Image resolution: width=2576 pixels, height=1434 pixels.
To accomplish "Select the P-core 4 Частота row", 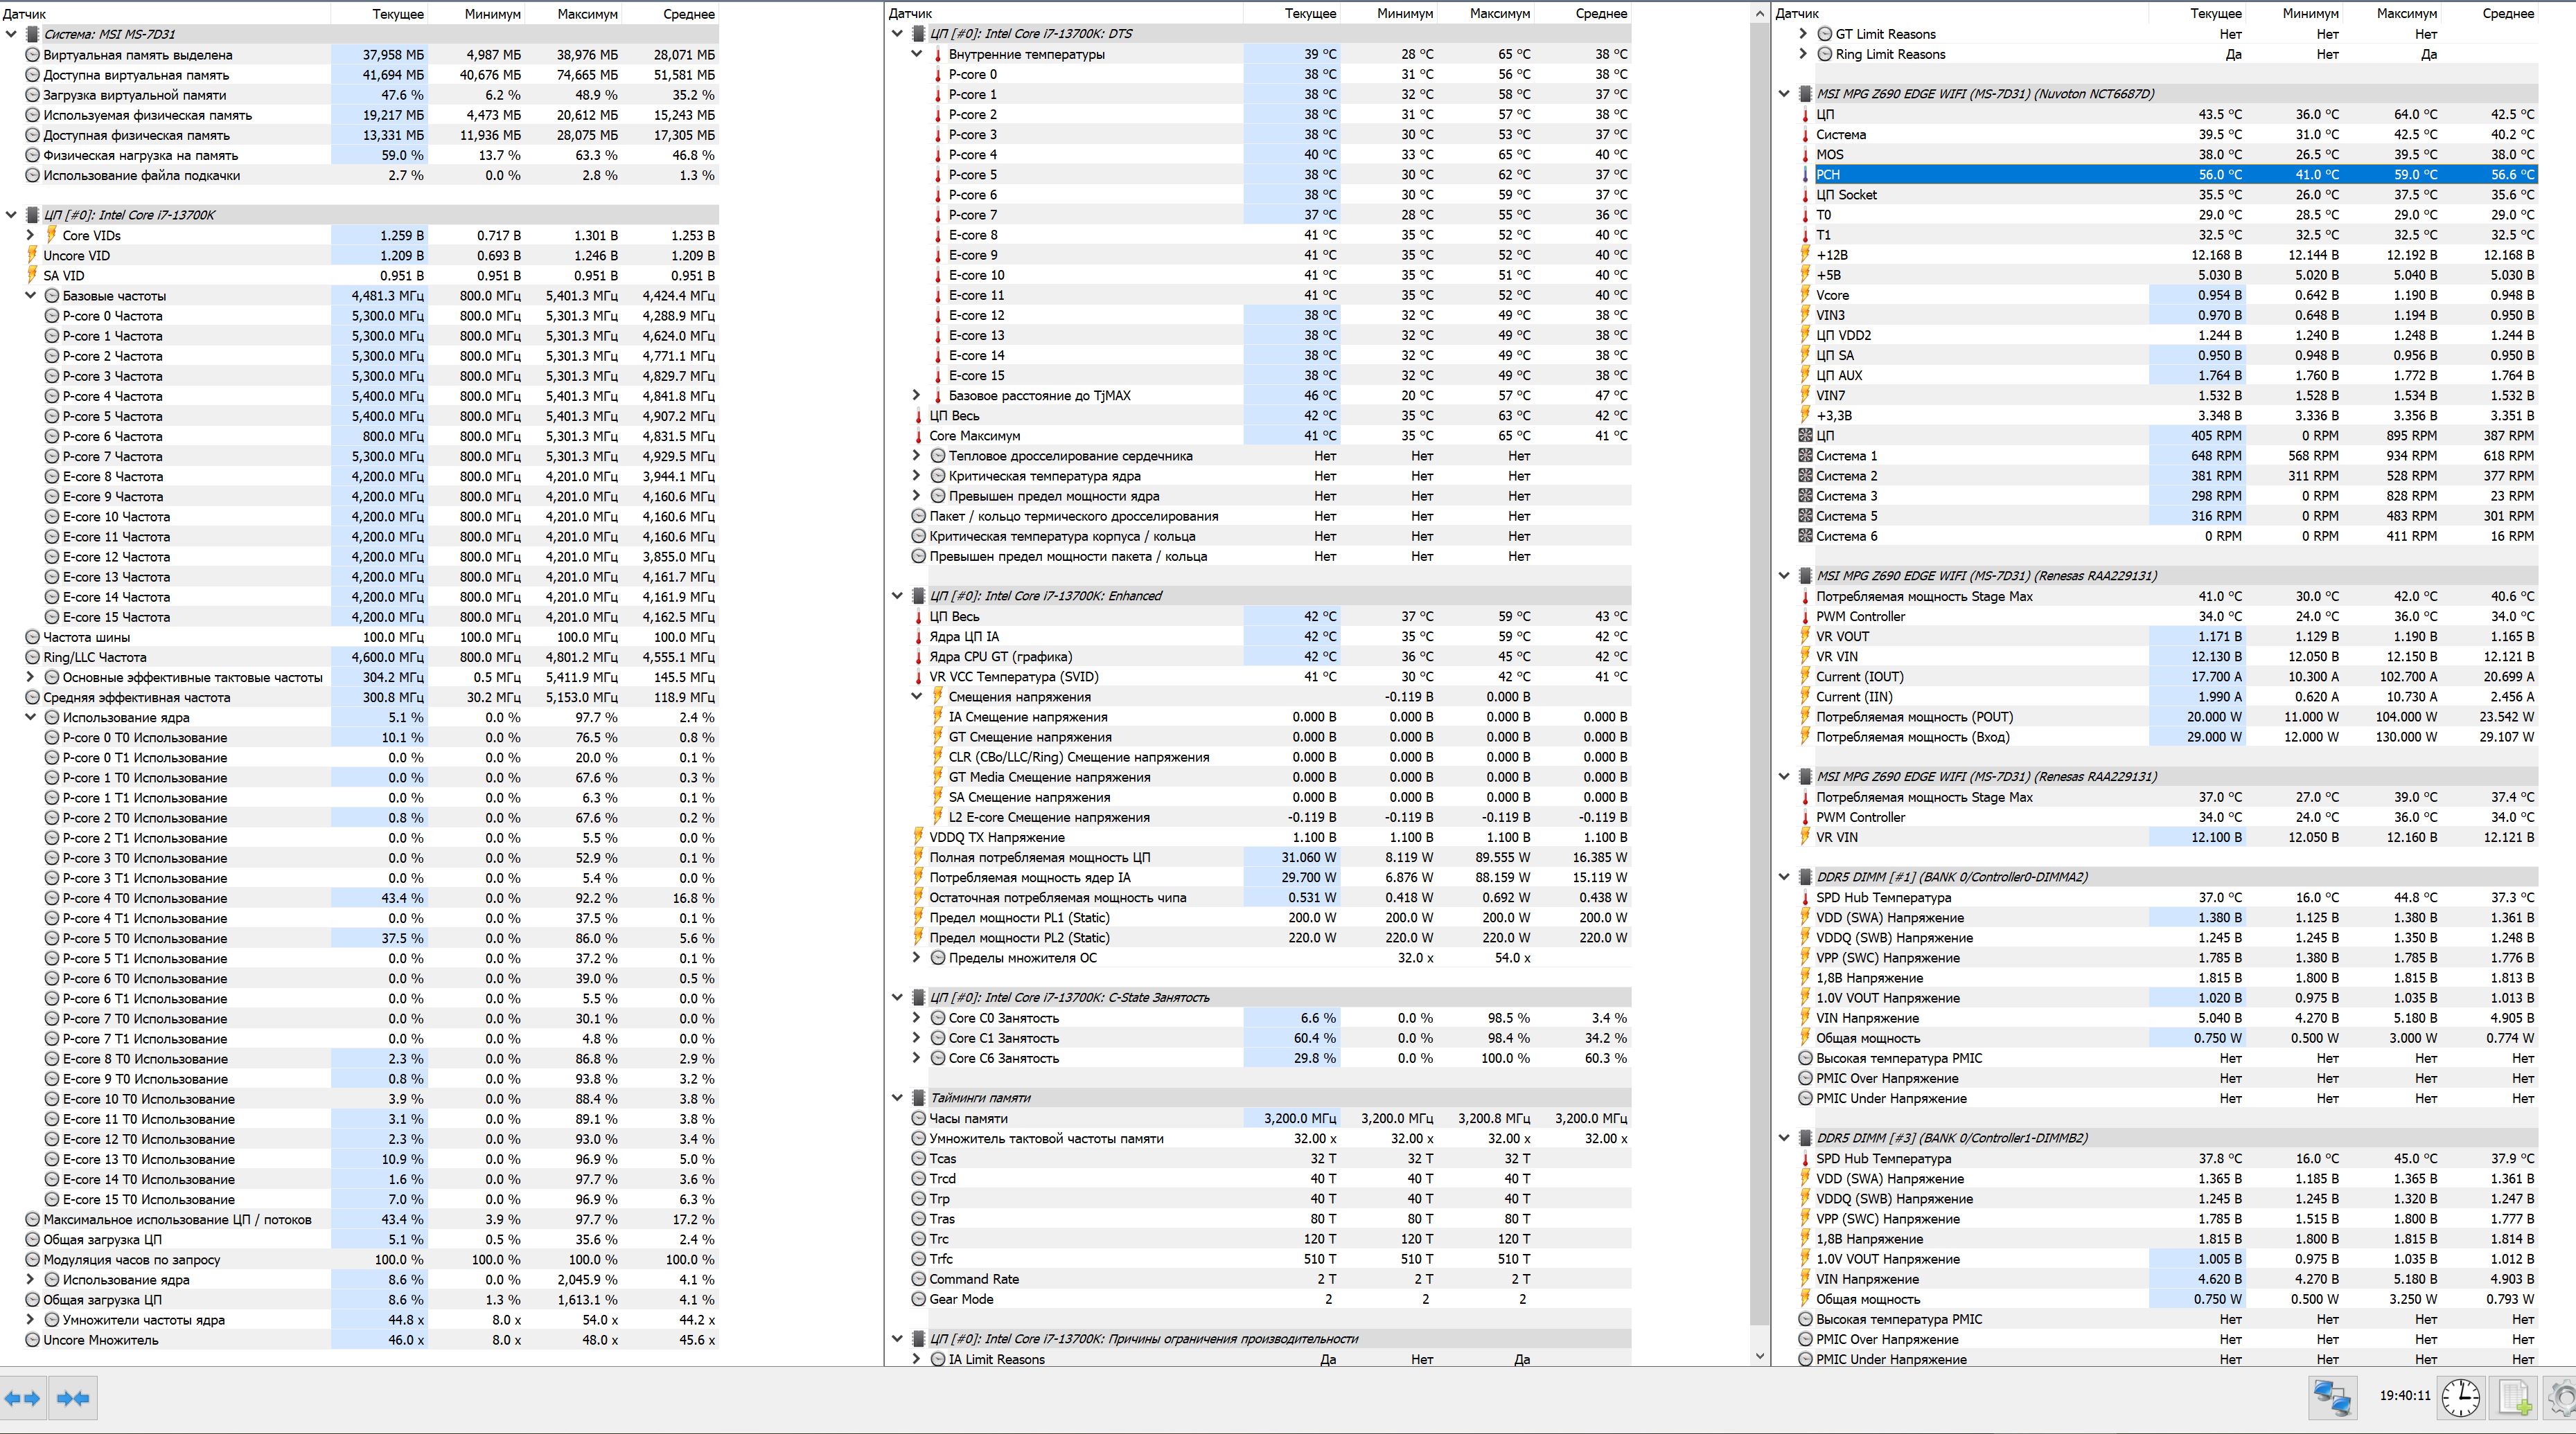I will [x=112, y=397].
